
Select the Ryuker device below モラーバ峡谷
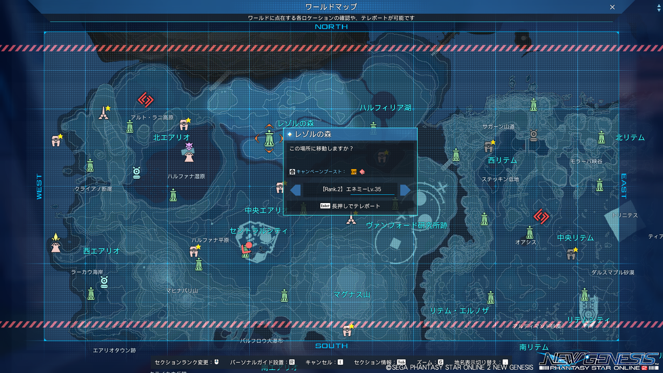(599, 185)
